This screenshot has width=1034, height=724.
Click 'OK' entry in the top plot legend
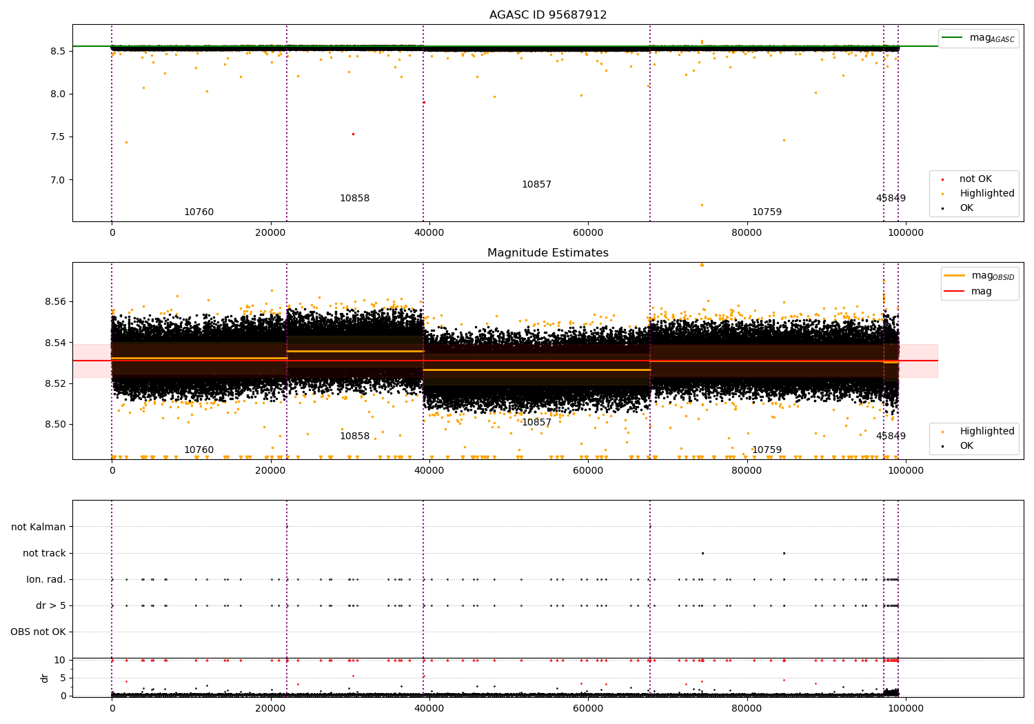coord(966,208)
